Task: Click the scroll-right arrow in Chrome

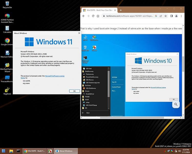Action: pos(181,118)
